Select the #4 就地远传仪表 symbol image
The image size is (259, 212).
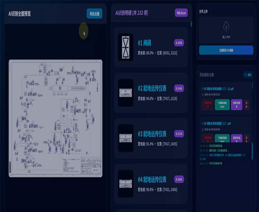click(126, 184)
